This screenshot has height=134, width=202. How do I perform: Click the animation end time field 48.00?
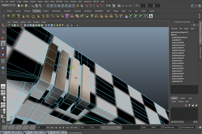click(x=156, y=127)
